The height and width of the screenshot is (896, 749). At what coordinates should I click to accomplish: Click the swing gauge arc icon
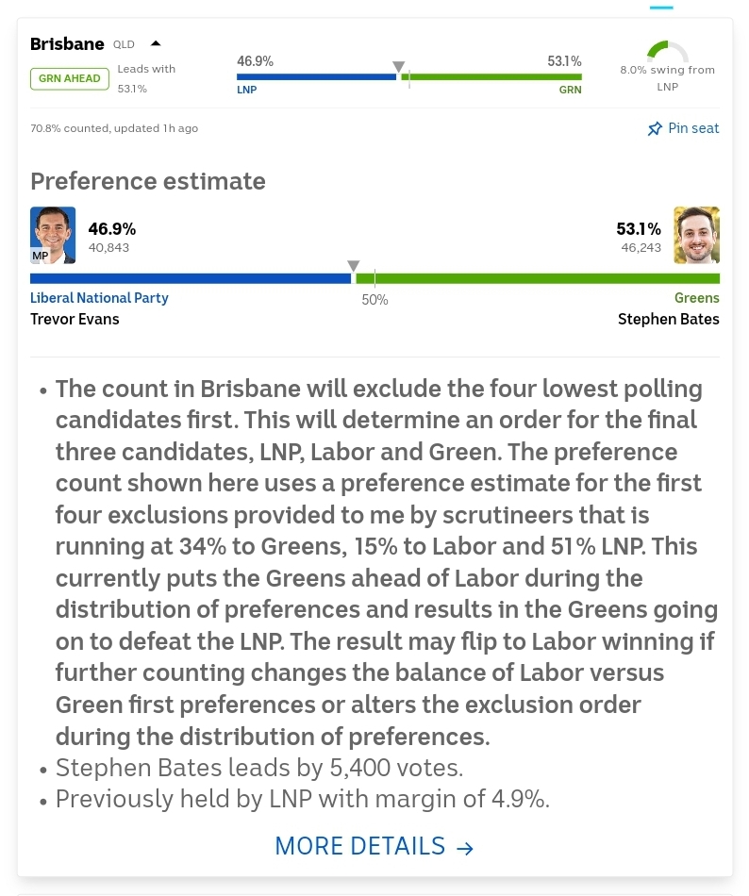tap(668, 51)
